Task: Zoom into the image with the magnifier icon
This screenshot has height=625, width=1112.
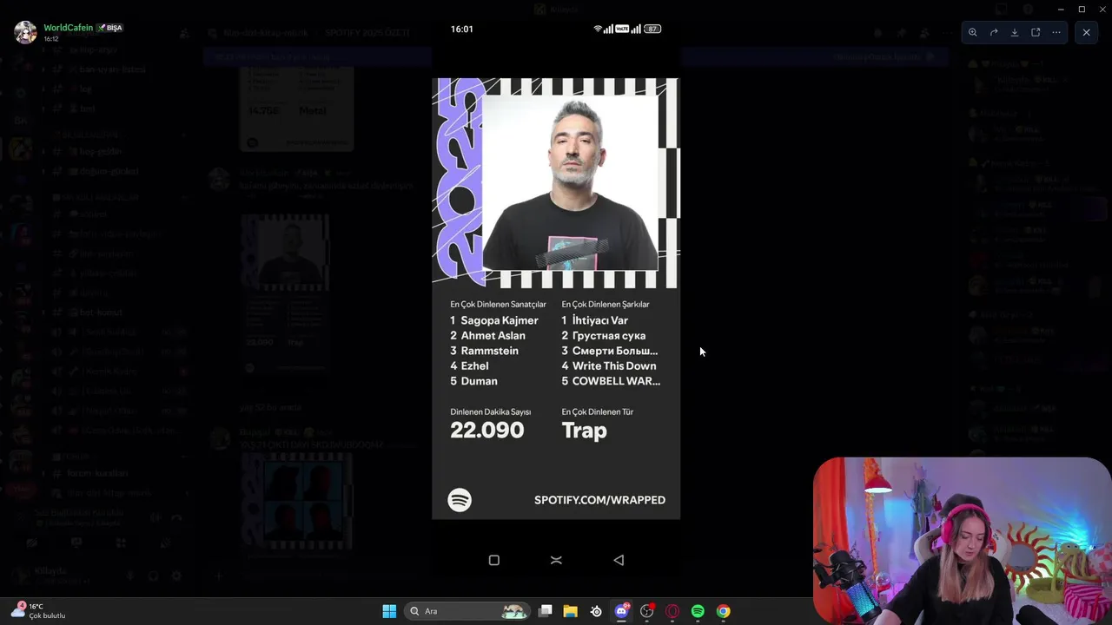Action: [973, 32]
